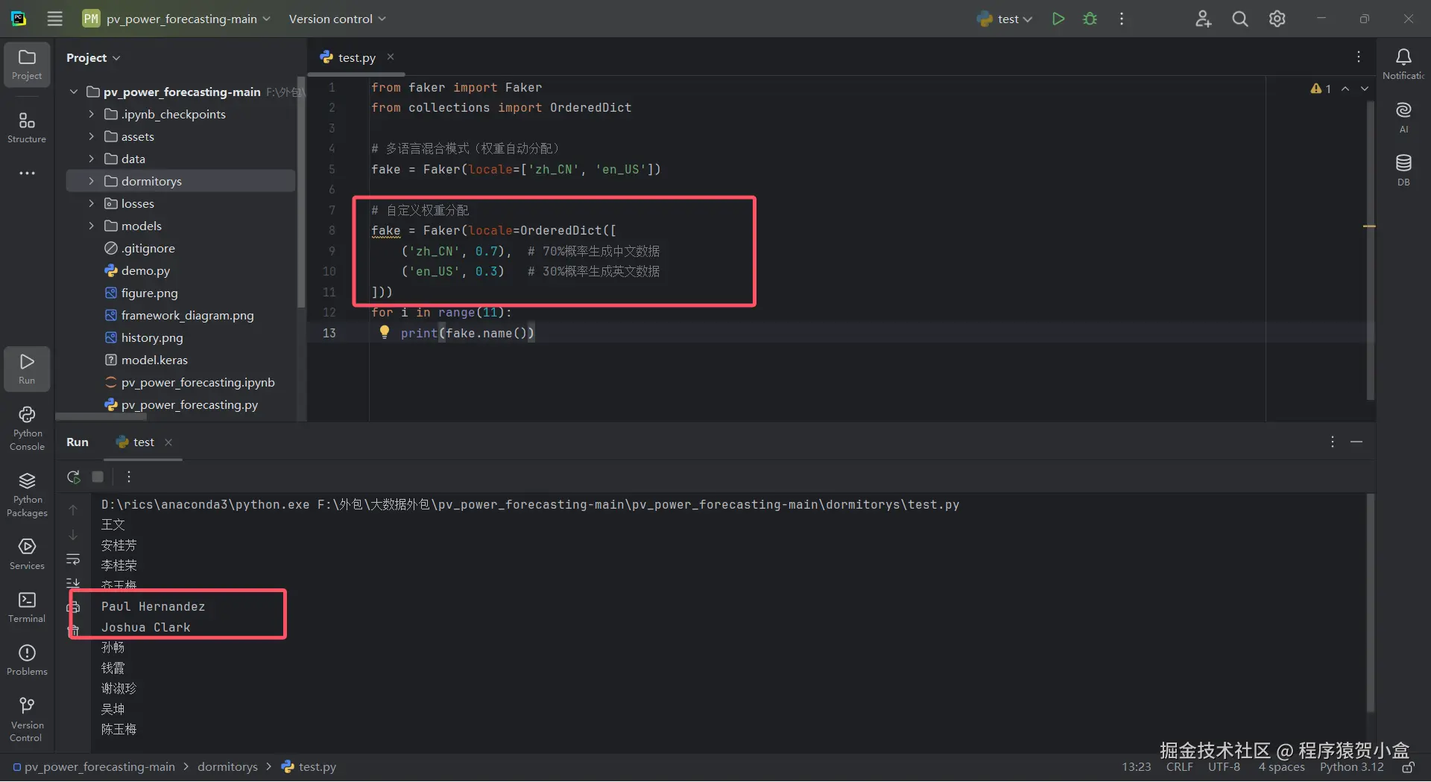Open the AI assistant panel

pos(1403,118)
